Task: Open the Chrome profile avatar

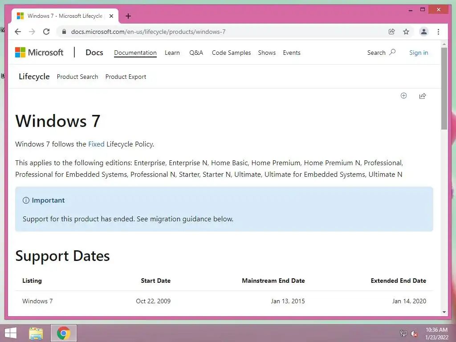Action: [424, 32]
